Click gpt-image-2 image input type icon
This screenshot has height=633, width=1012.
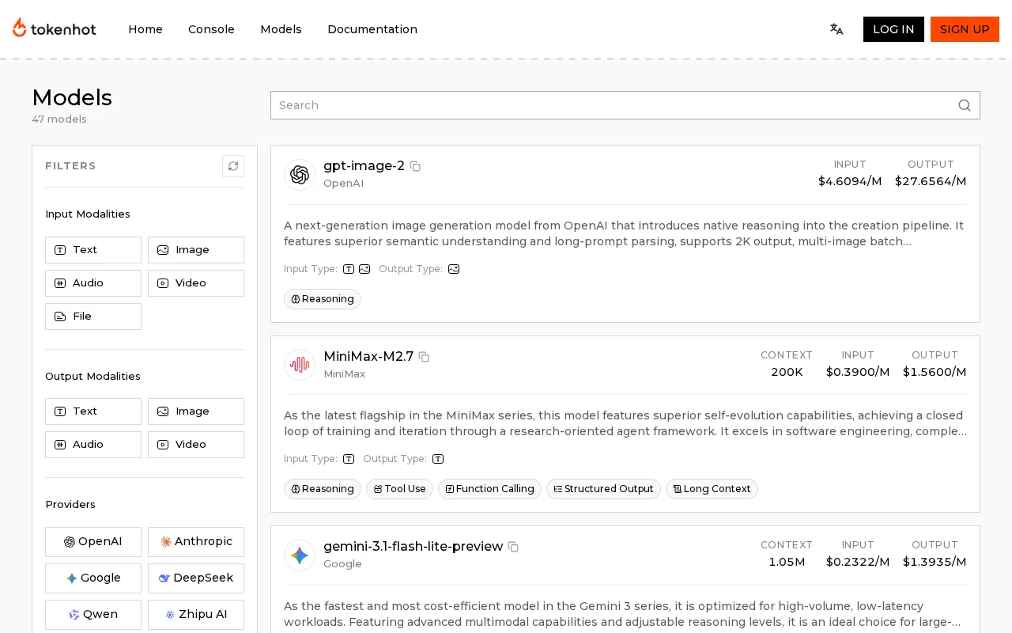(x=364, y=269)
